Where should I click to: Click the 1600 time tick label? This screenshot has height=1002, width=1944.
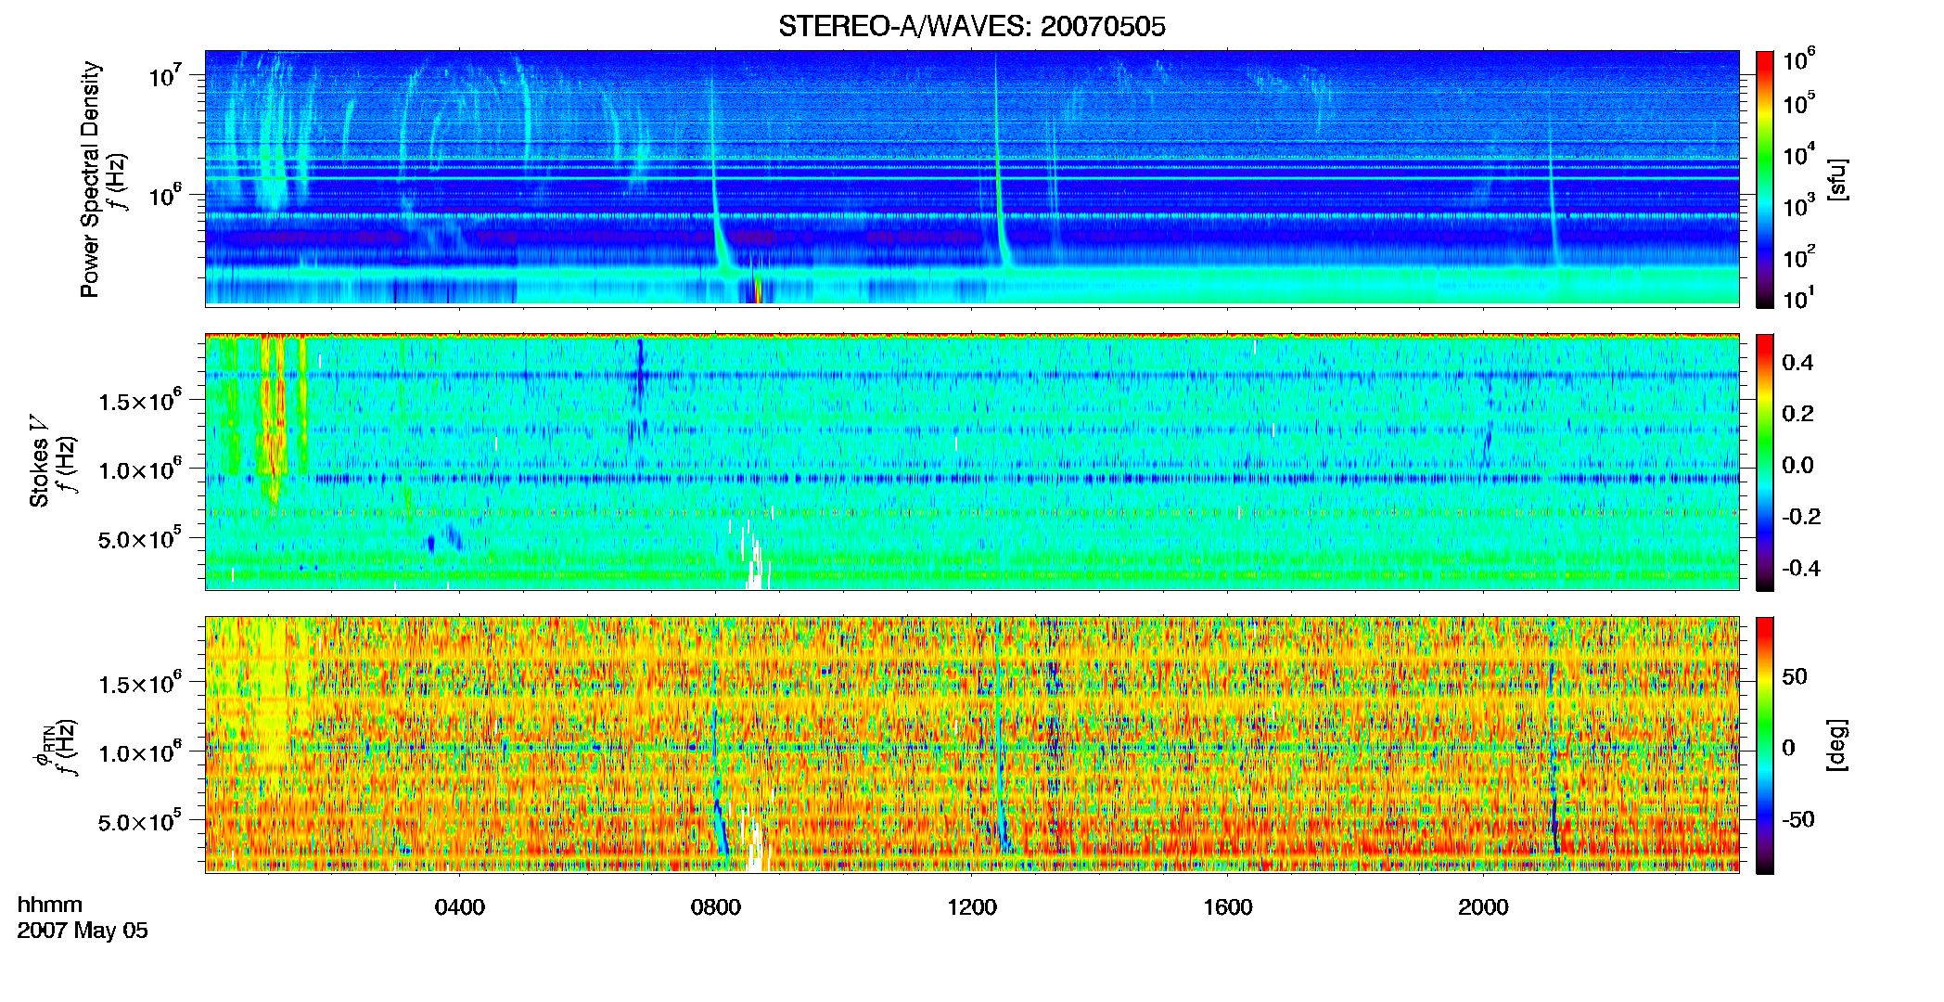(x=1228, y=907)
